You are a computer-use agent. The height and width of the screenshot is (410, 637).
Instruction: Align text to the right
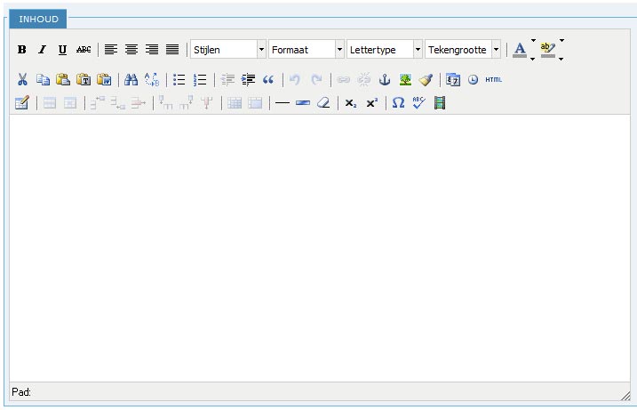(152, 50)
